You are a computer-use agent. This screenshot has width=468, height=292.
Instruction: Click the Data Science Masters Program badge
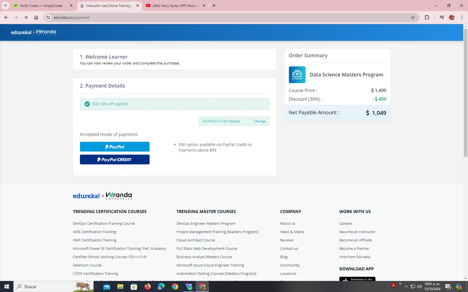tap(297, 75)
